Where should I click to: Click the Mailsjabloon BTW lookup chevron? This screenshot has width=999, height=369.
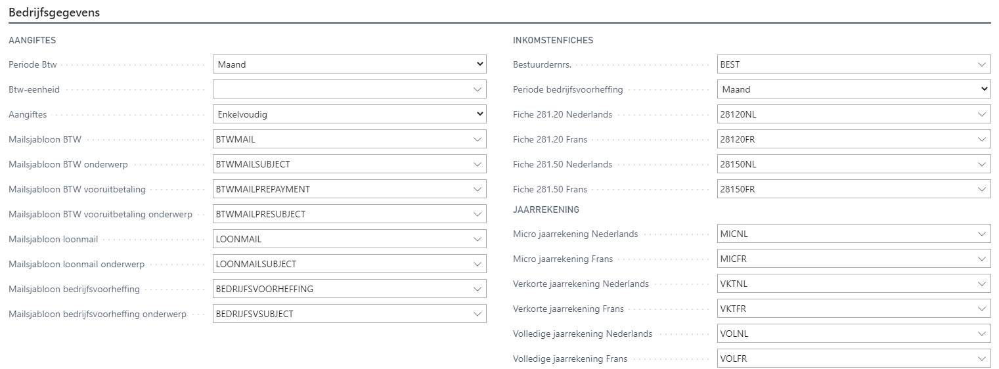pos(477,139)
